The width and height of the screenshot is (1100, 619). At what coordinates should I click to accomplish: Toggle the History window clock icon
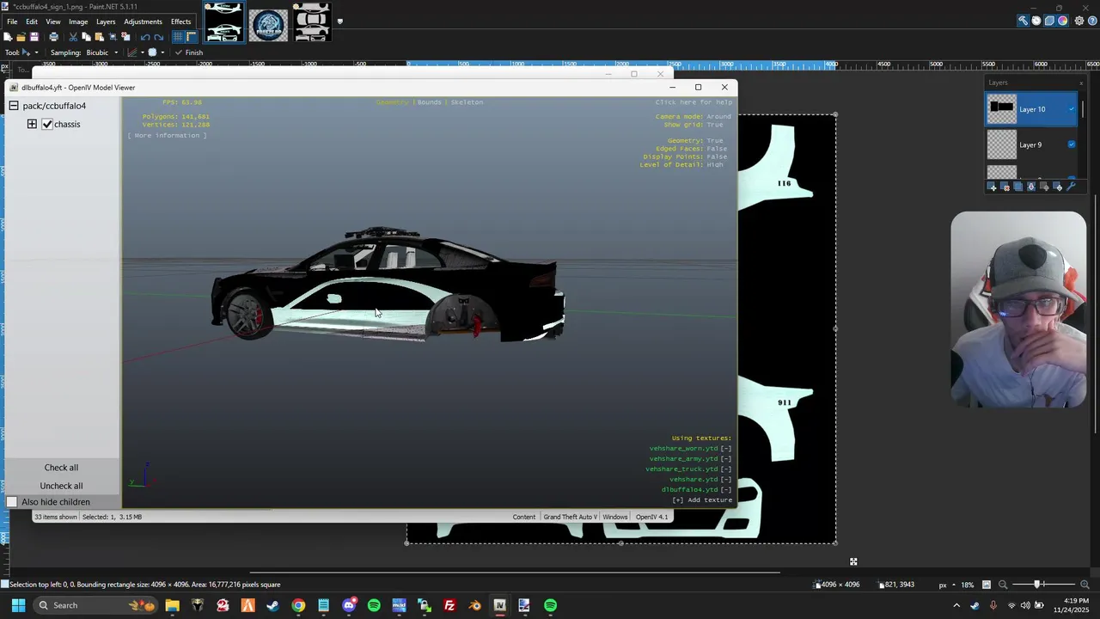(x=1036, y=21)
